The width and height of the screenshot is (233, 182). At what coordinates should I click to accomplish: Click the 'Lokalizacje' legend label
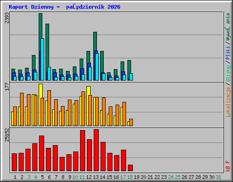[x=228, y=101]
